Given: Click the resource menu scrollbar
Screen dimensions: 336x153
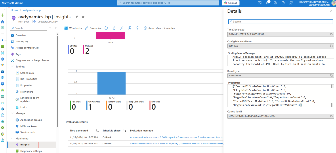Looking at the screenshot, I should 57,81.
